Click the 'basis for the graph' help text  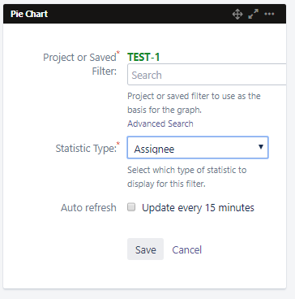pos(165,110)
